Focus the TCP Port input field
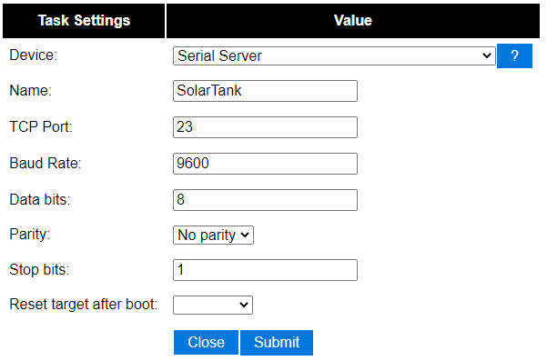Image resolution: width=547 pixels, height=361 pixels. (x=265, y=127)
